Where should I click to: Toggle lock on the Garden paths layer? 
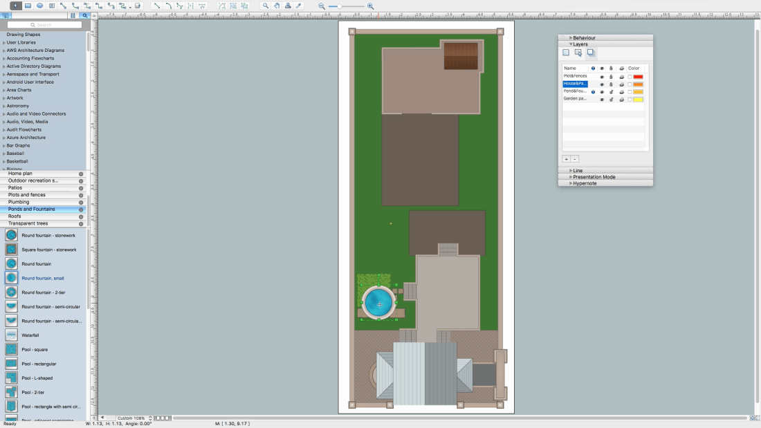coord(611,99)
